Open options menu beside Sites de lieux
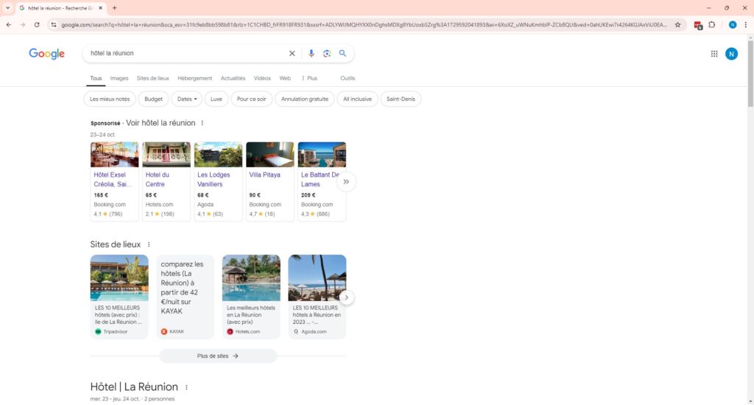Screen dimensions: 754x405 pos(149,244)
